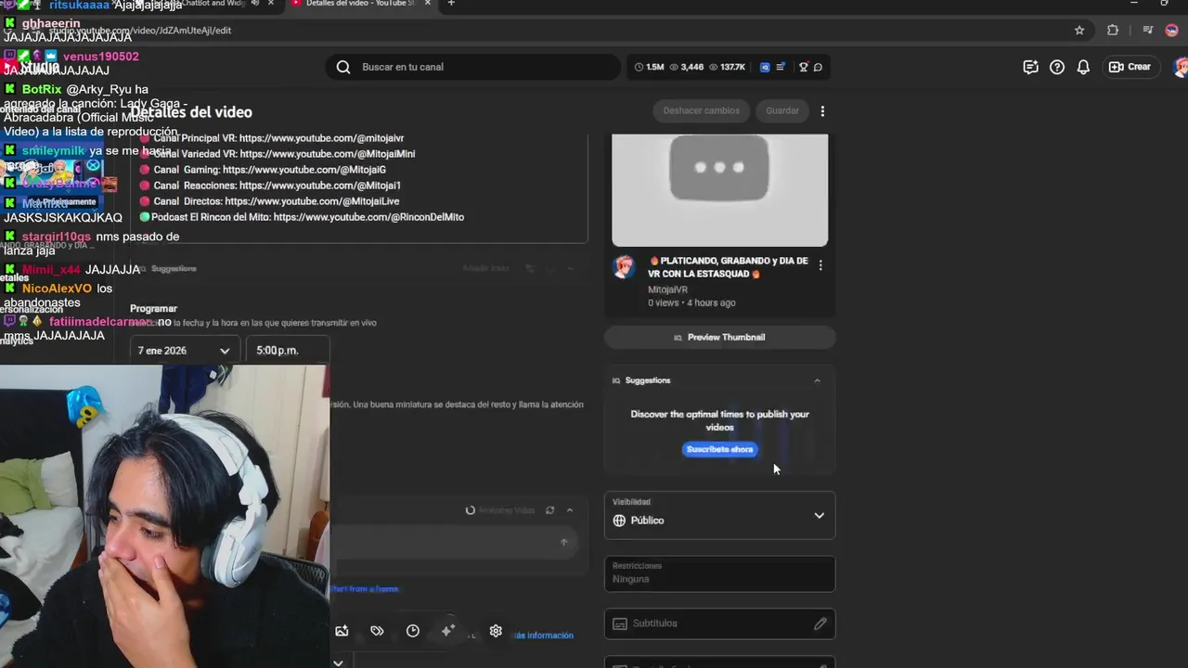The height and width of the screenshot is (668, 1188).
Task: Click the Podcast El Rincon del Mito text
Action: (307, 217)
